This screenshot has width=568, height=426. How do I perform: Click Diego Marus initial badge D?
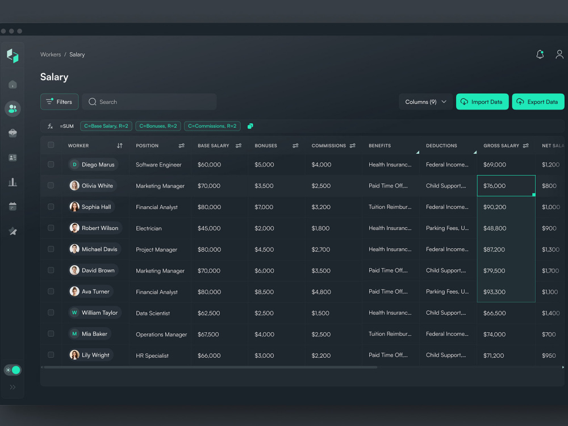pyautogui.click(x=74, y=165)
